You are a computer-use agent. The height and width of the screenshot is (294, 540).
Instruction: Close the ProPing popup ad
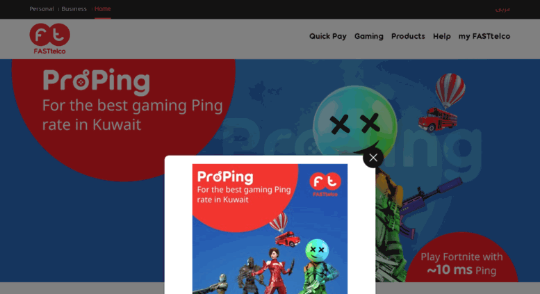coord(373,158)
